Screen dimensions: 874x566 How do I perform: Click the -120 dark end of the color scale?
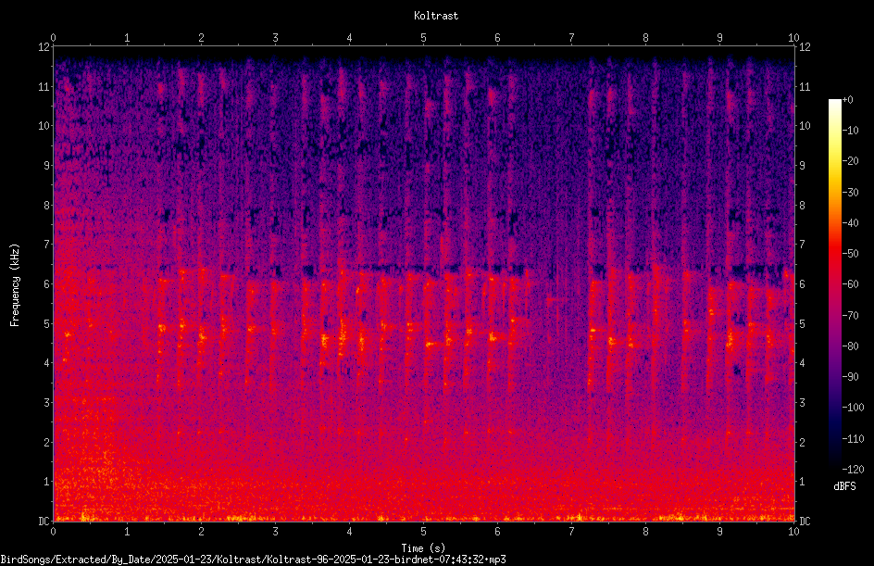[x=835, y=466]
